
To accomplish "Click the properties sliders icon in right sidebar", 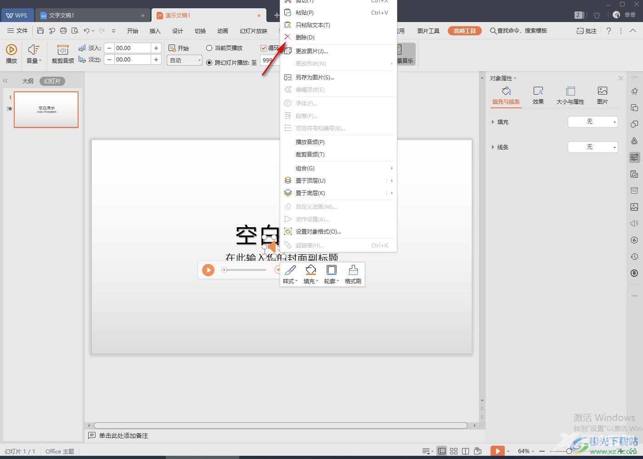I will pos(634,157).
